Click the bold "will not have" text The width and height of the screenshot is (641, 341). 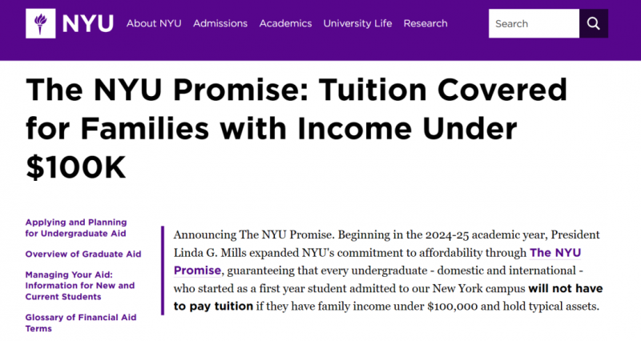coord(566,288)
